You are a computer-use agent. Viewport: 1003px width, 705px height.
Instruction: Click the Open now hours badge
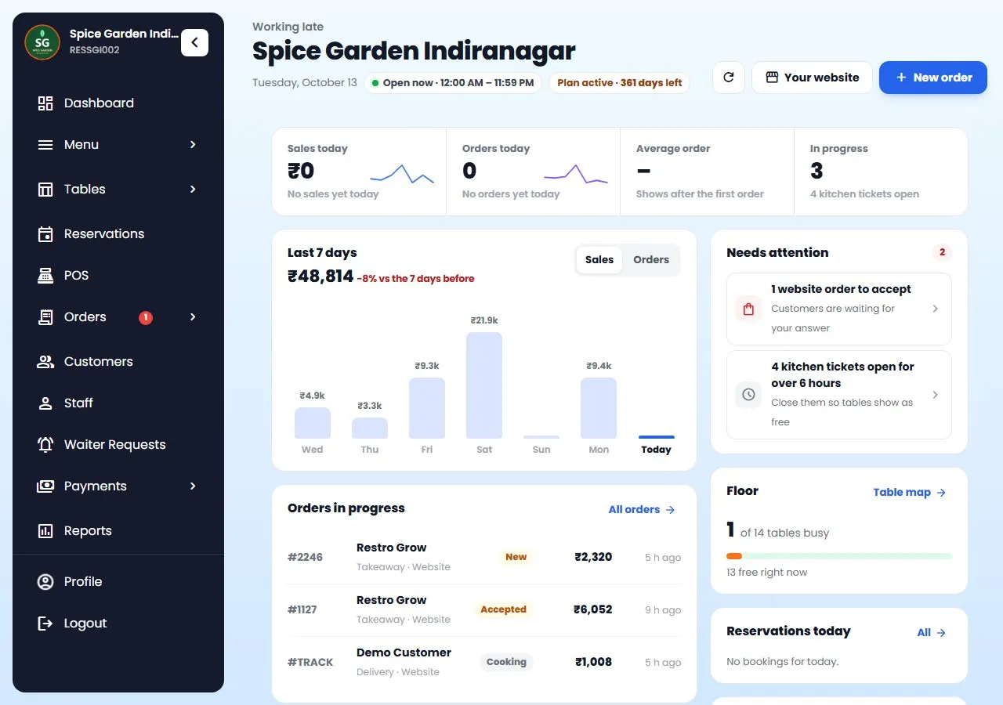pyautogui.click(x=453, y=83)
